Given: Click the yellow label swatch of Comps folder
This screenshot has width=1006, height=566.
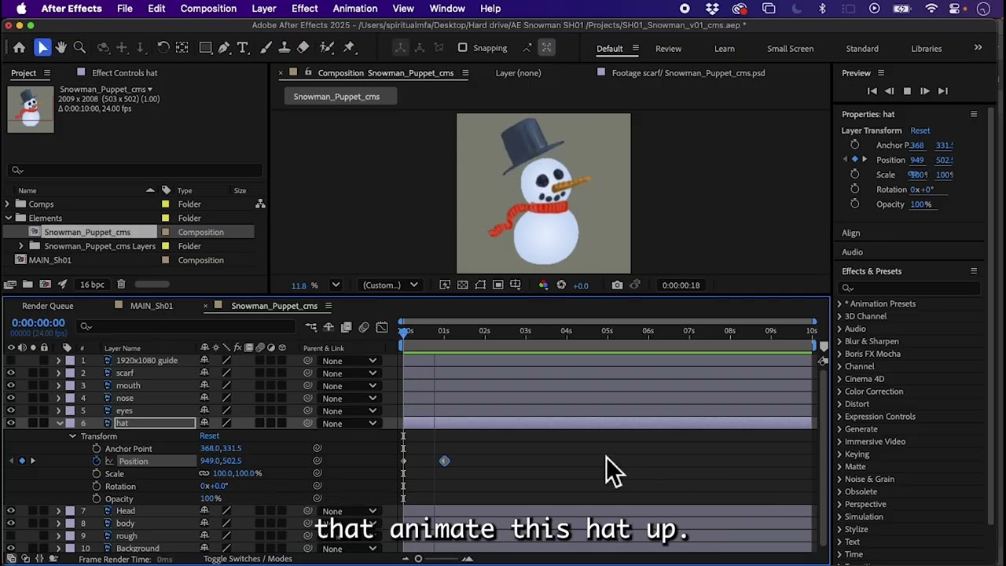Looking at the screenshot, I should tap(166, 204).
